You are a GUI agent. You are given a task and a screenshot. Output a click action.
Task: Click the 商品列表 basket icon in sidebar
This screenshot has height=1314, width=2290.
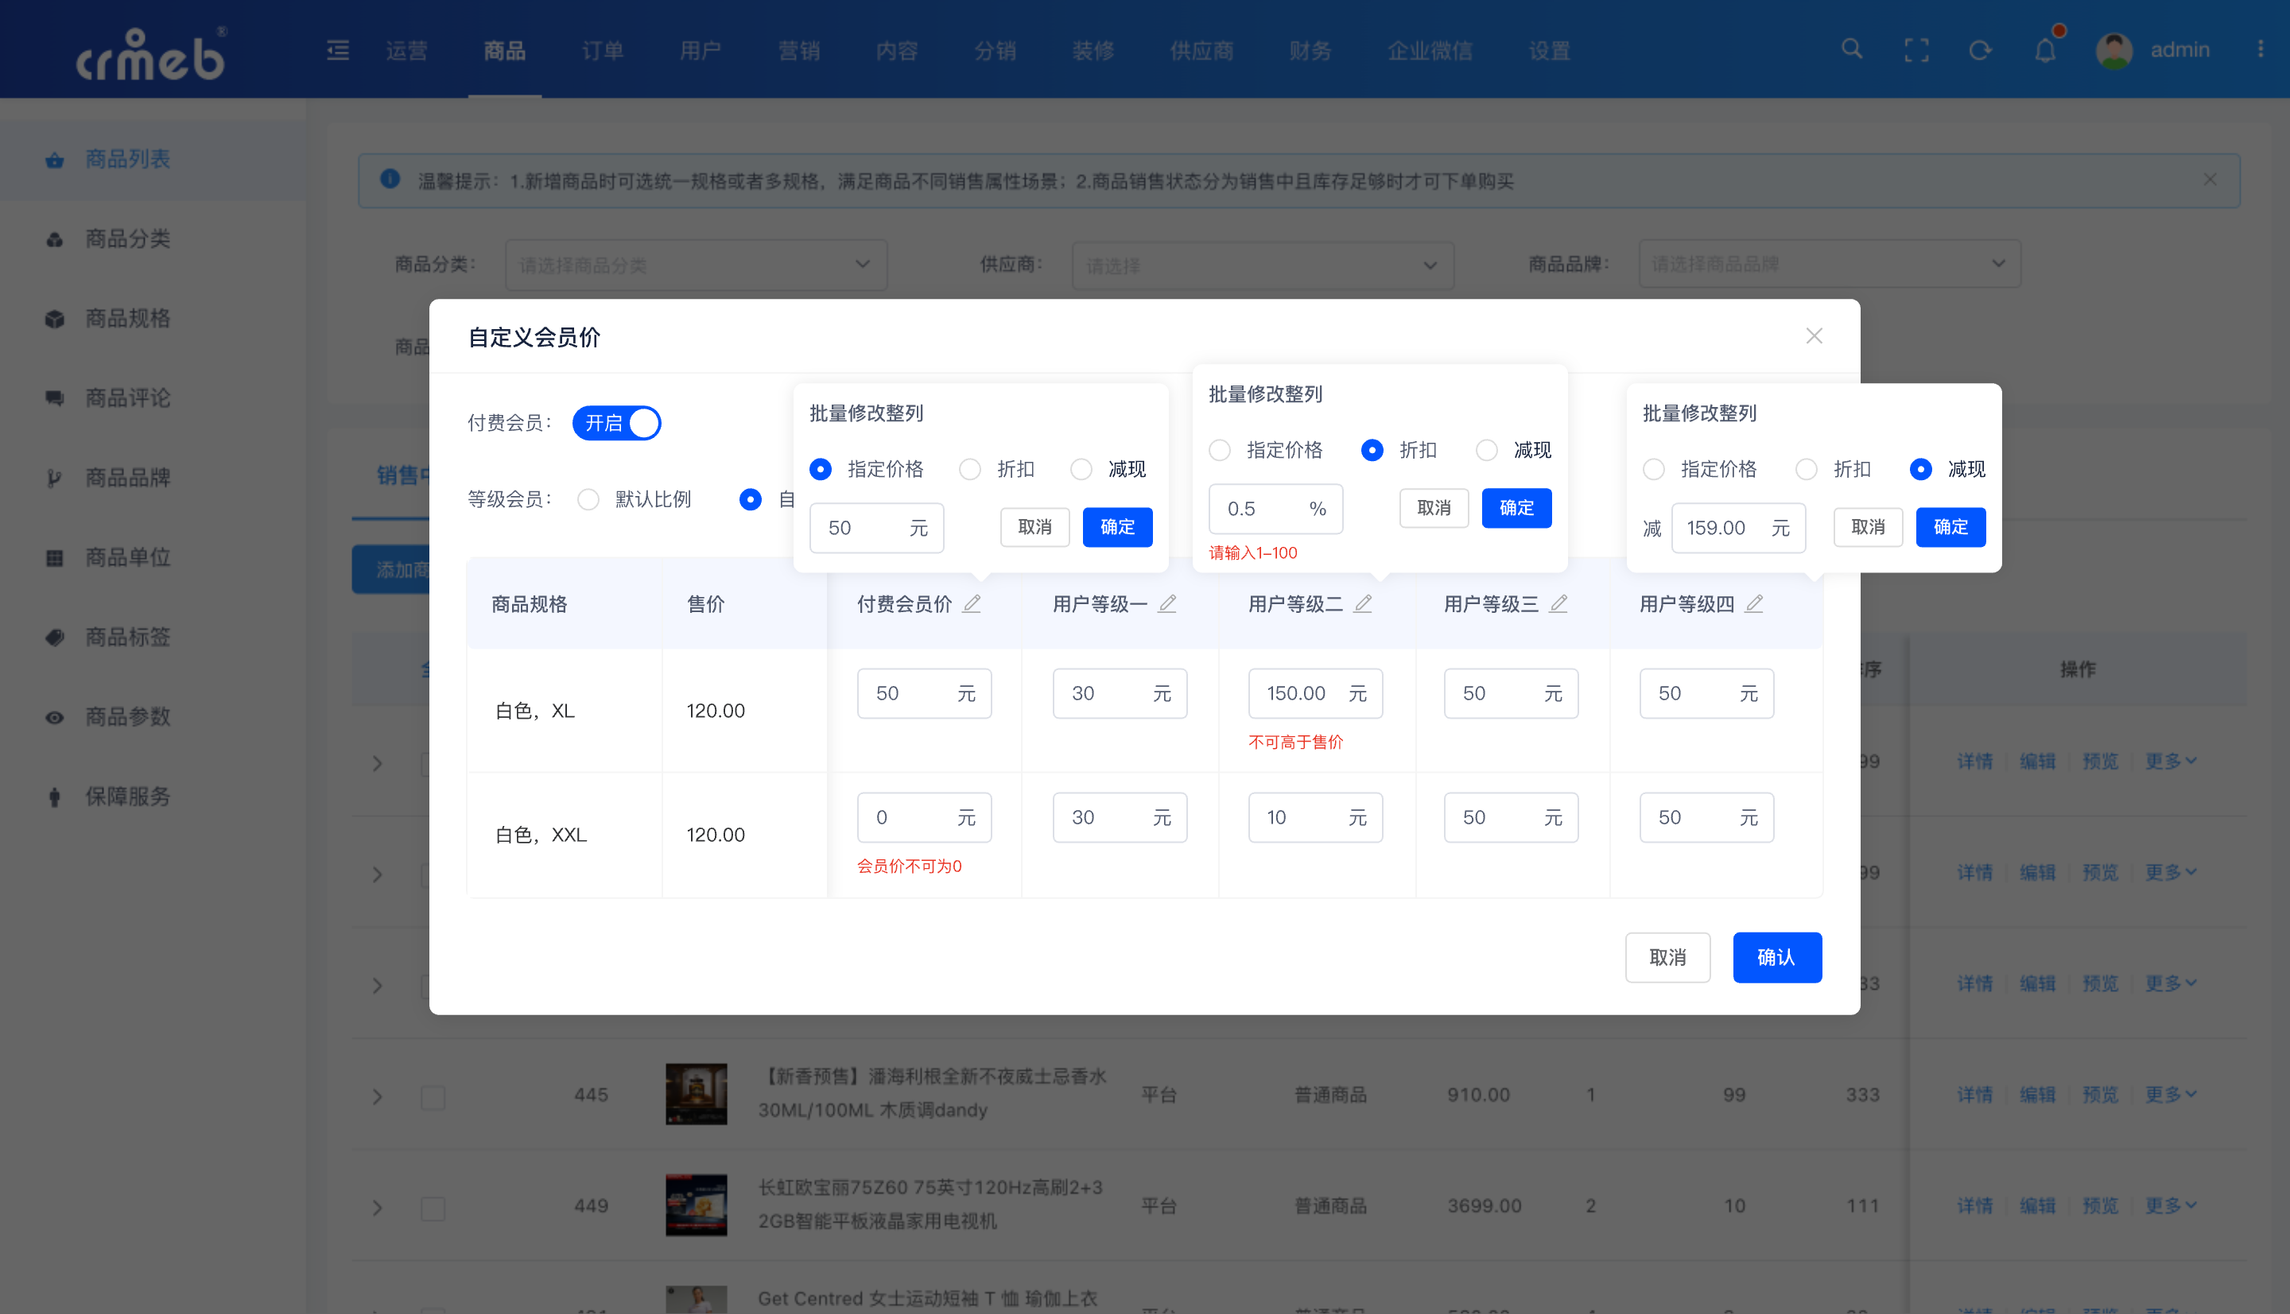click(55, 160)
